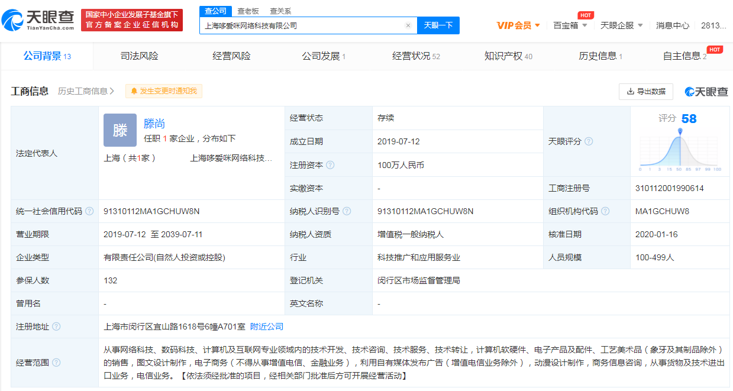Click the help icon beside 纳税人识别号
Screen dimensions: 733x391
point(347,211)
